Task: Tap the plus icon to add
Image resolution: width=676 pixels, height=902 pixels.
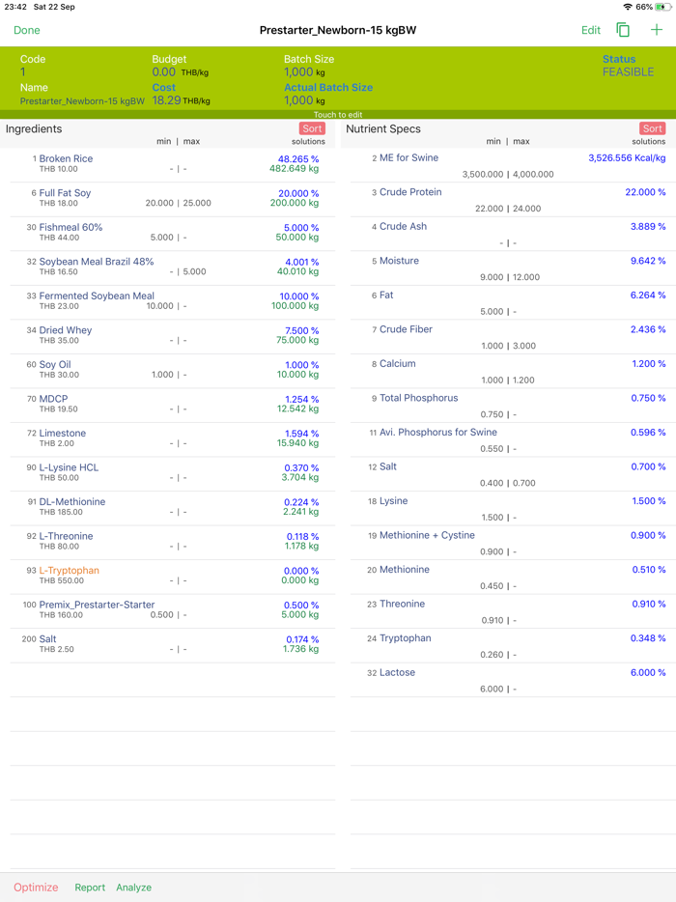Action: point(657,30)
